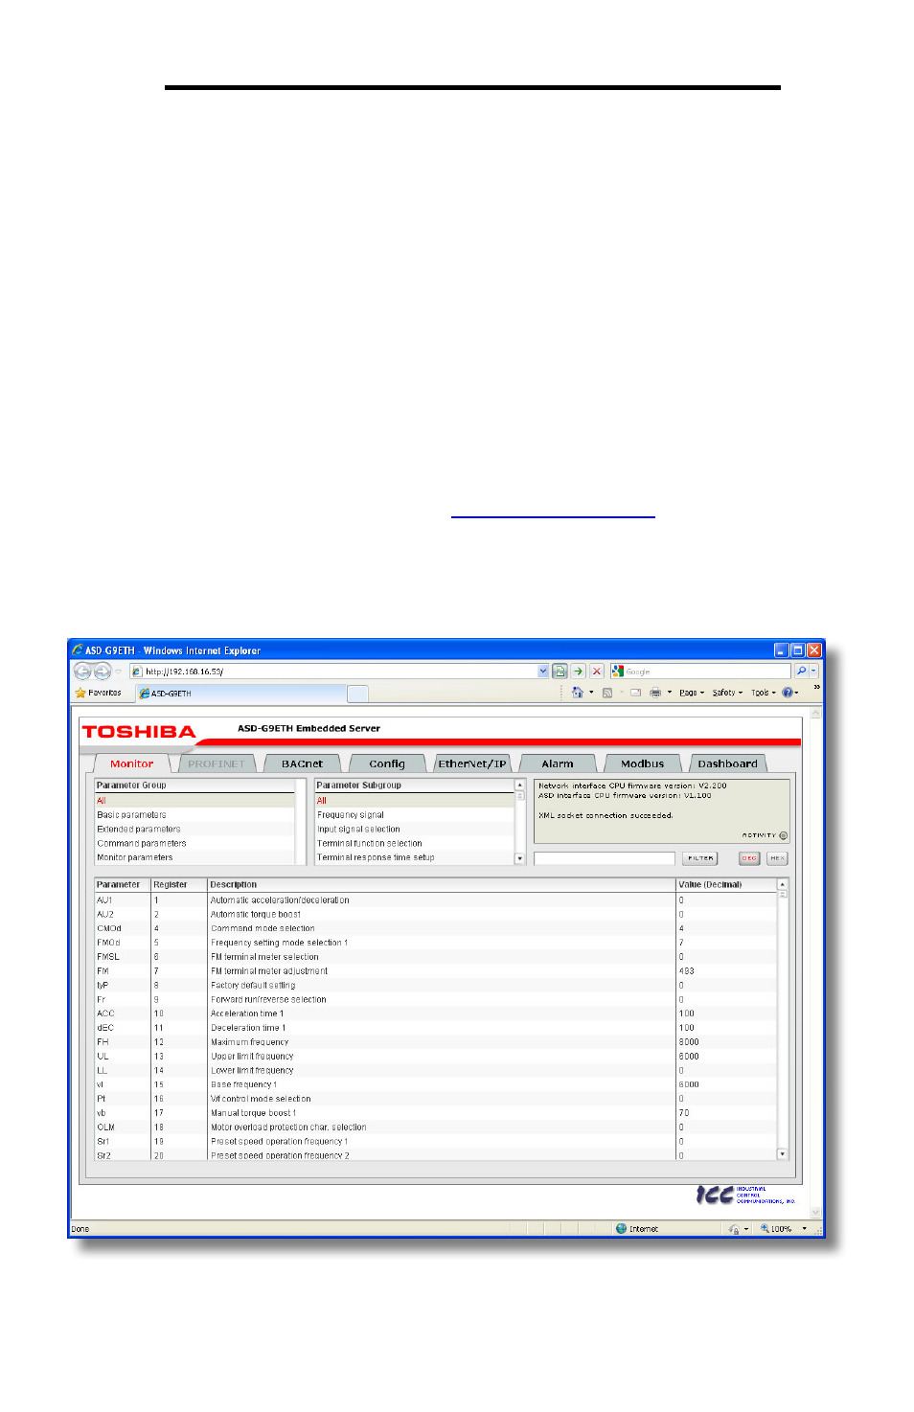Viewport: 914px width, 1412px height.
Task: Click the Read mail envelope icon
Action: (635, 693)
